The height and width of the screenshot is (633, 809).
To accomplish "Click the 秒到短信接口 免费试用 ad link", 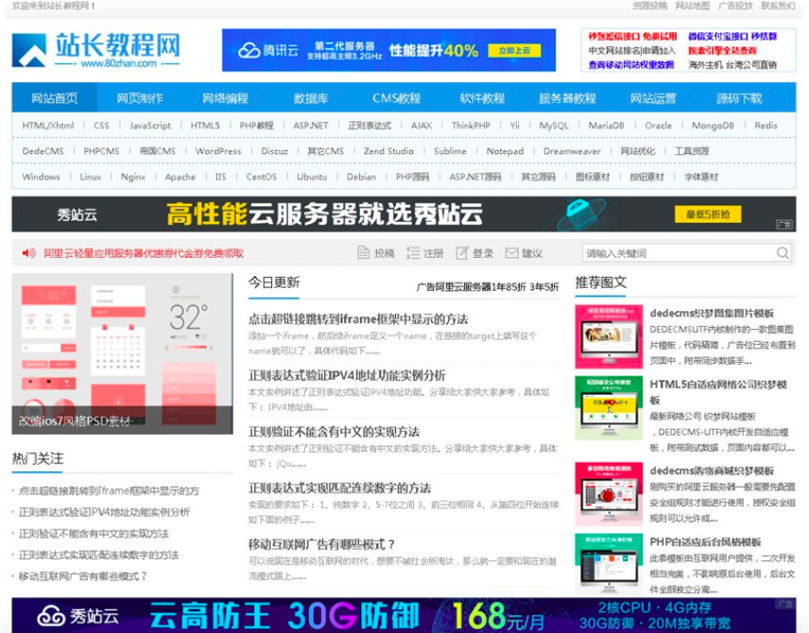I will [x=632, y=36].
